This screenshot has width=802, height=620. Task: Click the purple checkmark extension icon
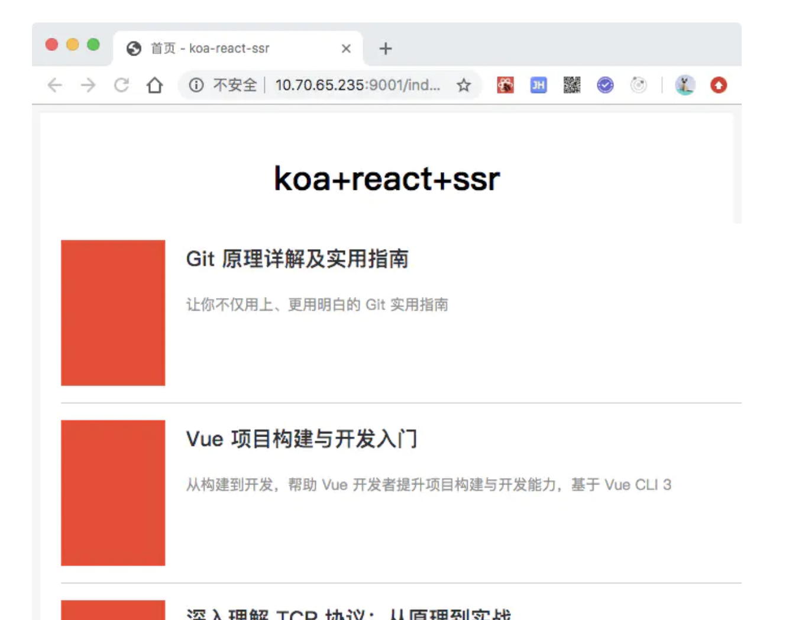(x=605, y=85)
